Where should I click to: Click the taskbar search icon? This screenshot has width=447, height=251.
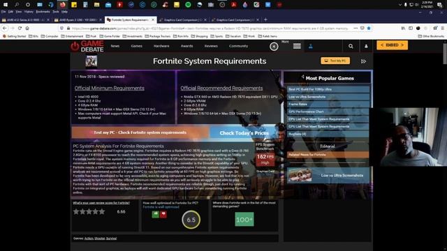pyautogui.click(x=17, y=5)
